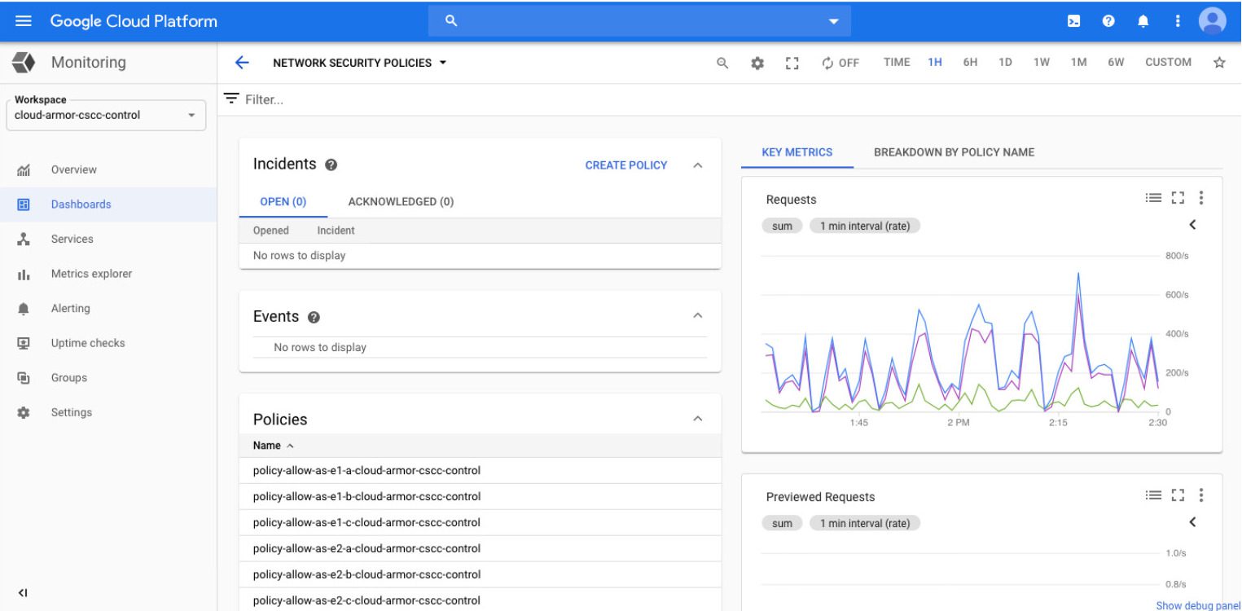Open Metrics explorer in the sidebar
Screen dimensions: 1242x611
(x=91, y=274)
